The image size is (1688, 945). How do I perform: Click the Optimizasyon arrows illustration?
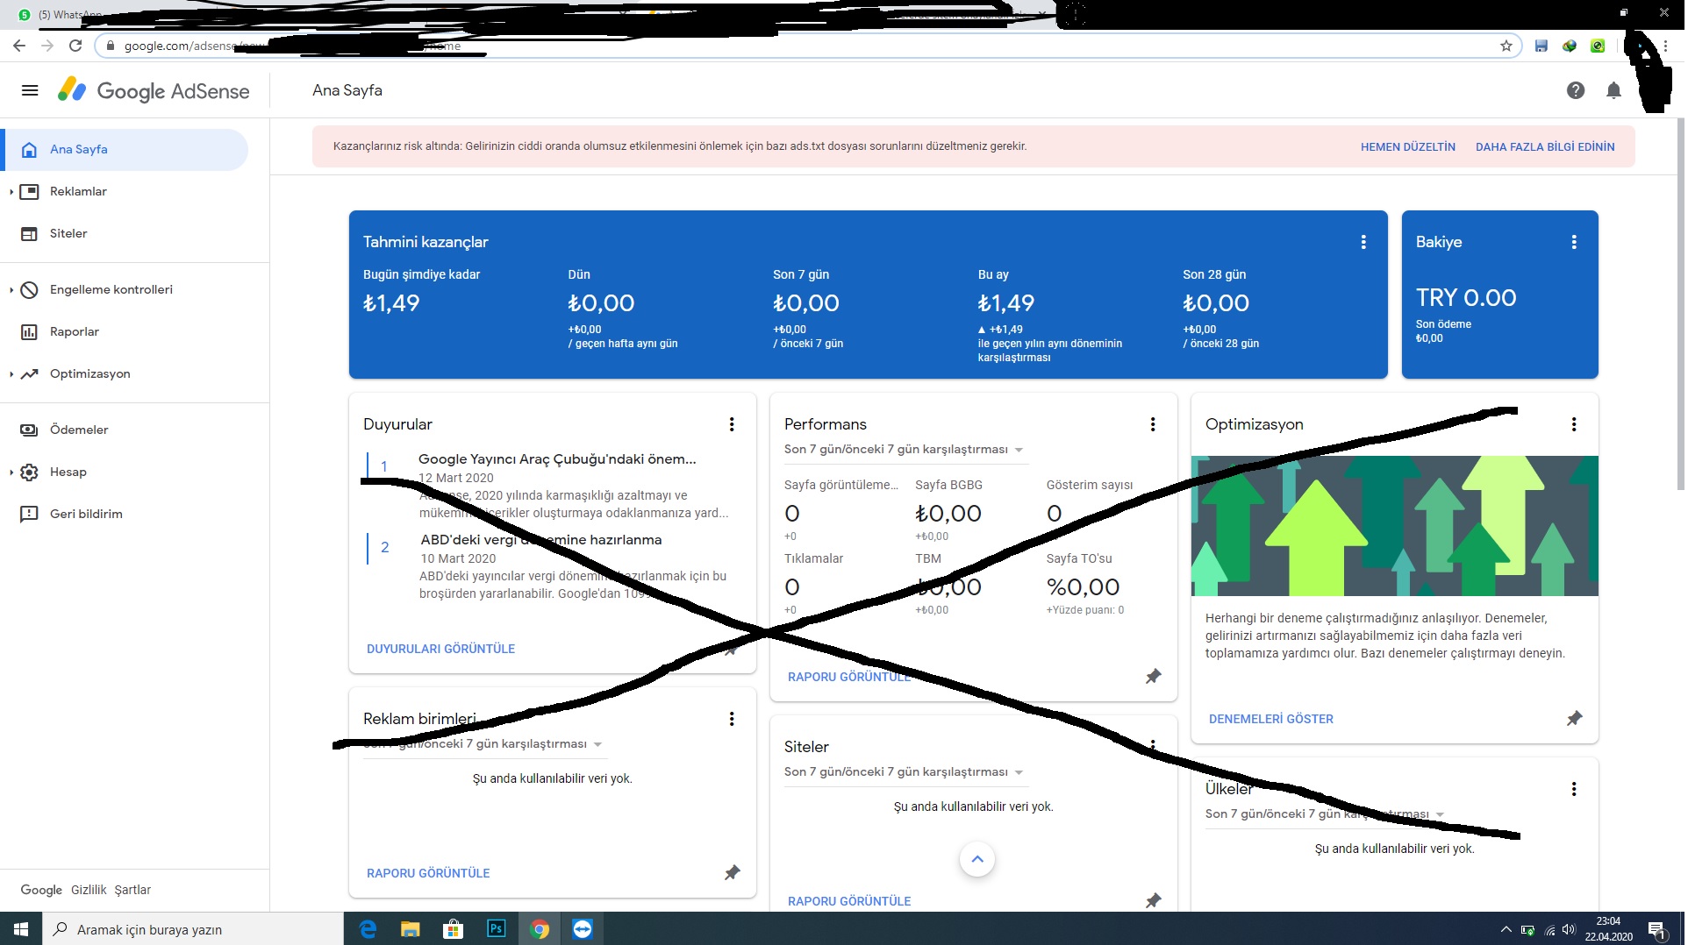(1395, 526)
